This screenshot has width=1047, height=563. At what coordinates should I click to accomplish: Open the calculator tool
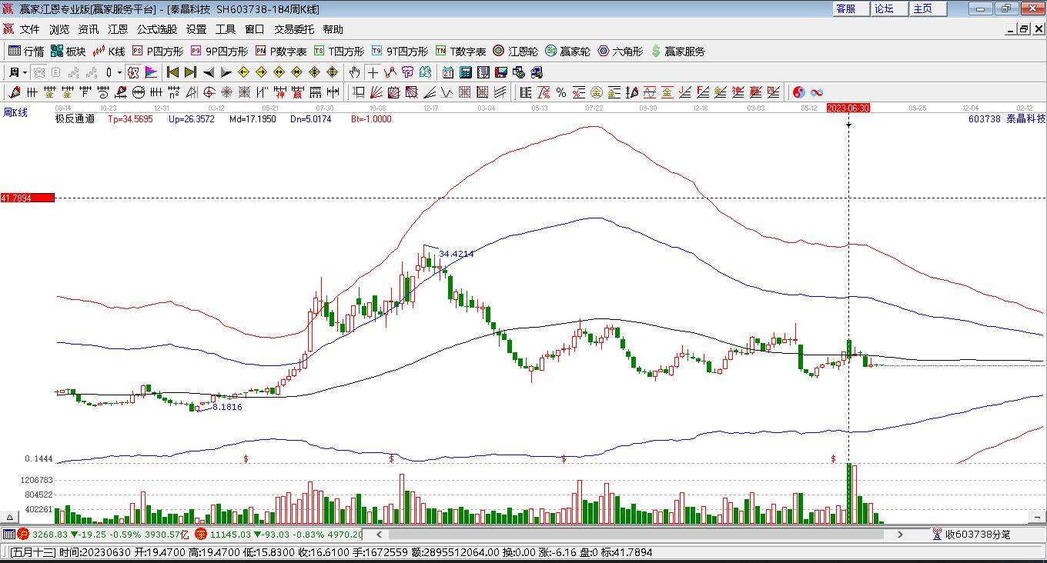click(x=466, y=72)
